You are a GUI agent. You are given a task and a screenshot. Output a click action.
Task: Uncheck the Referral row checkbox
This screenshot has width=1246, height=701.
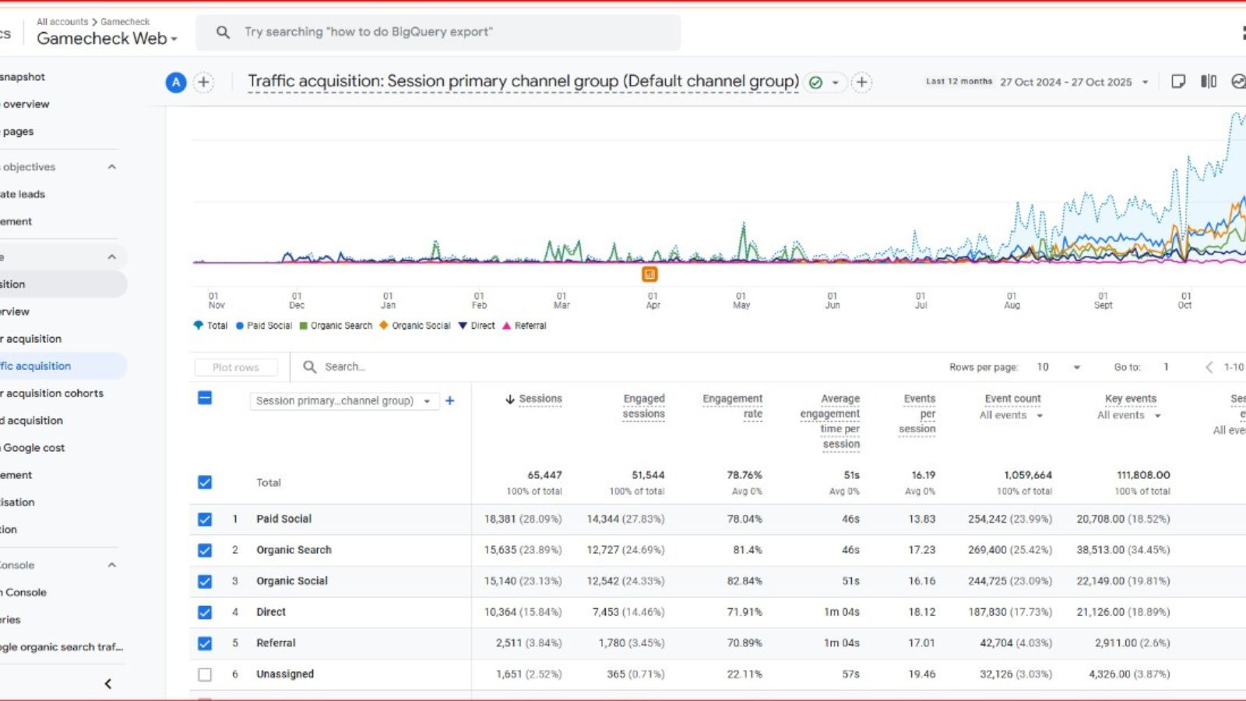click(205, 643)
